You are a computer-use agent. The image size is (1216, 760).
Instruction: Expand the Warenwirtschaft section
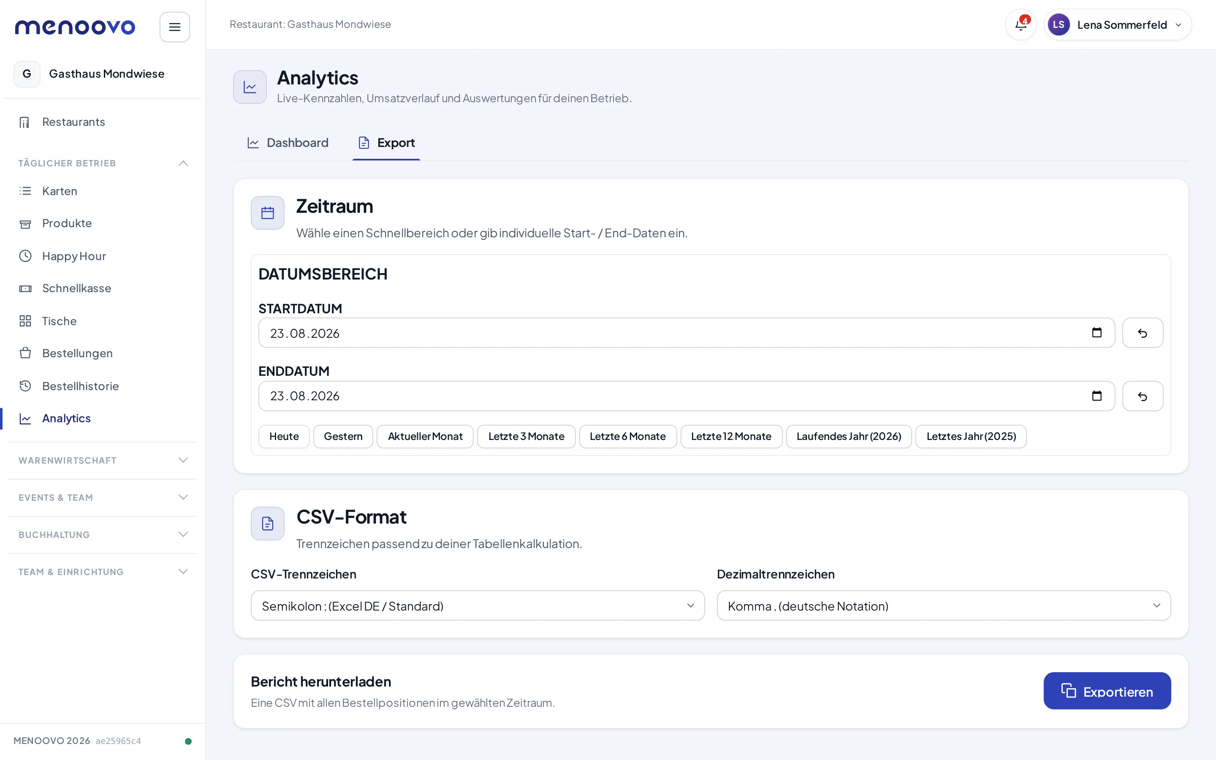[103, 460]
